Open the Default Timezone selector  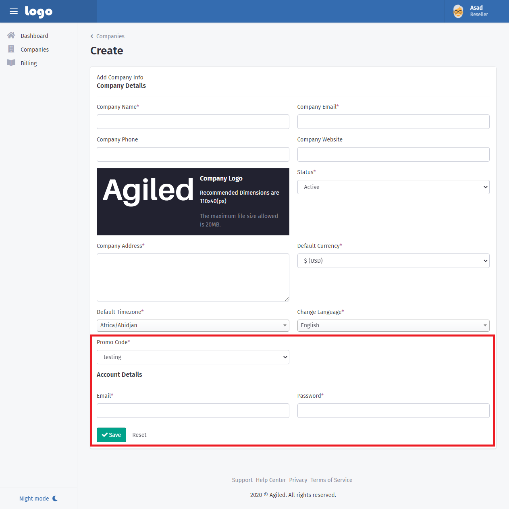tap(193, 325)
